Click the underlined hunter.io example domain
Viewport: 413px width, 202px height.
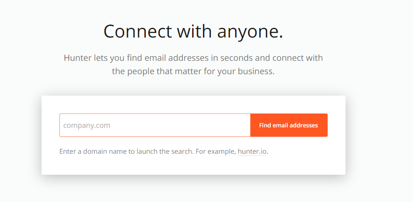coord(252,151)
